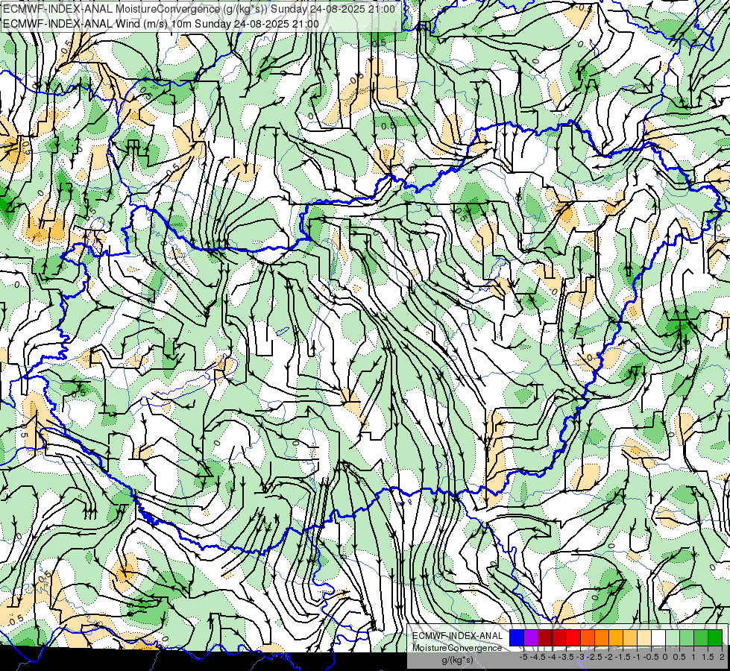Select the pale peach swatch between -1 and -0.5
The image size is (730, 671).
(644, 638)
